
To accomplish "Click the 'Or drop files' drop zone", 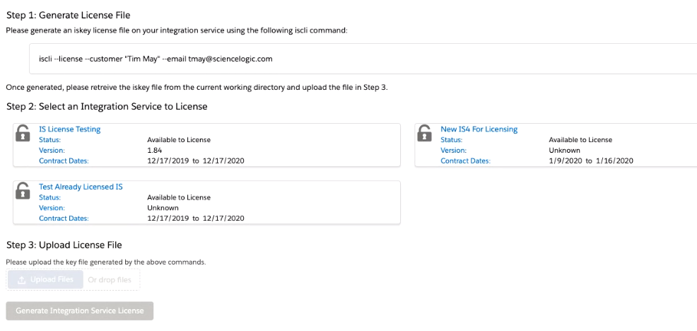I will pos(109,280).
